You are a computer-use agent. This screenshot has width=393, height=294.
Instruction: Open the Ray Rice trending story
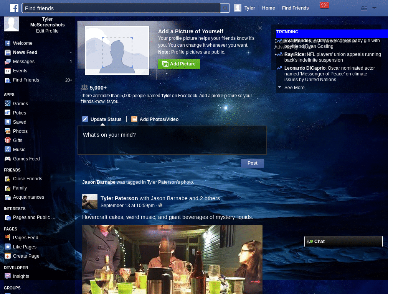(x=332, y=57)
